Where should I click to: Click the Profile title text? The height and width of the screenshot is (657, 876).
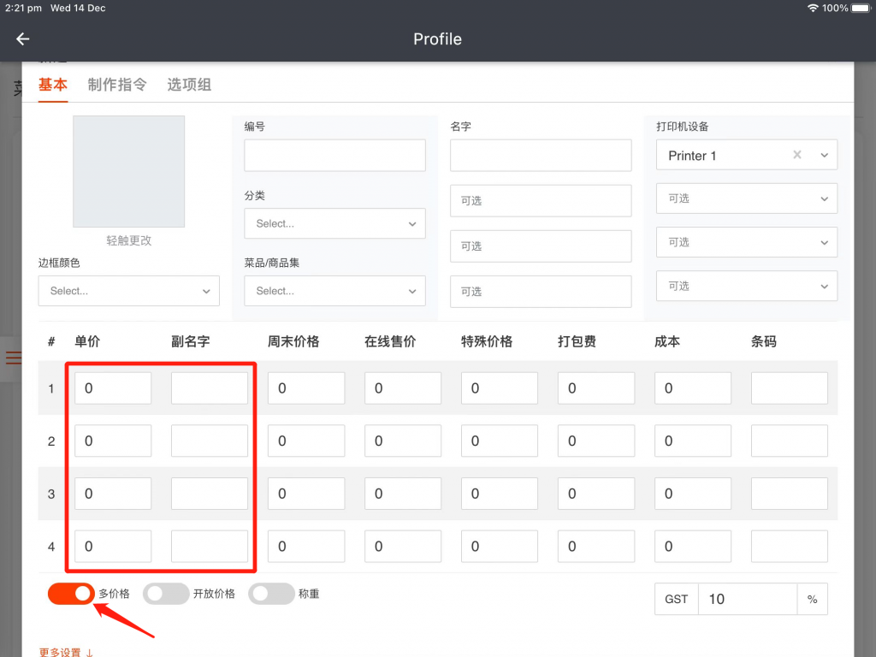tap(437, 39)
